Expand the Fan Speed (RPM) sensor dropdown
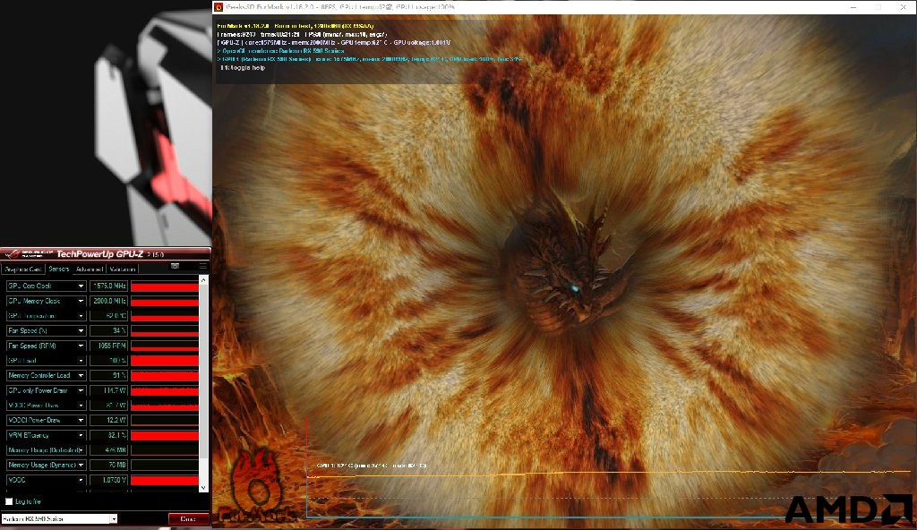This screenshot has height=530, width=917. pyautogui.click(x=81, y=346)
